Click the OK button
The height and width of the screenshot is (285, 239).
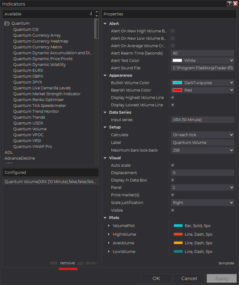pyautogui.click(x=156, y=279)
